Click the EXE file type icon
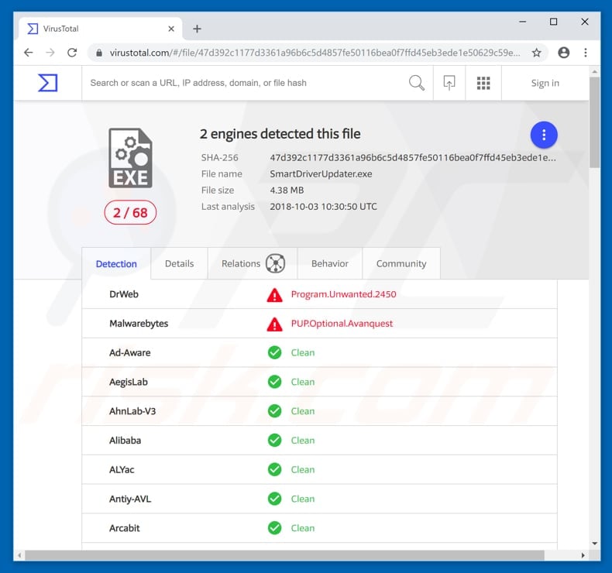Screen dimensions: 612x573 (x=130, y=158)
